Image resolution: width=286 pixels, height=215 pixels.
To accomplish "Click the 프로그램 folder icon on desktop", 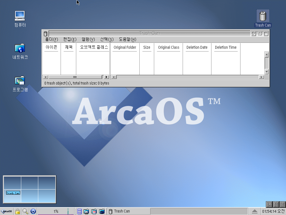I will [x=20, y=81].
